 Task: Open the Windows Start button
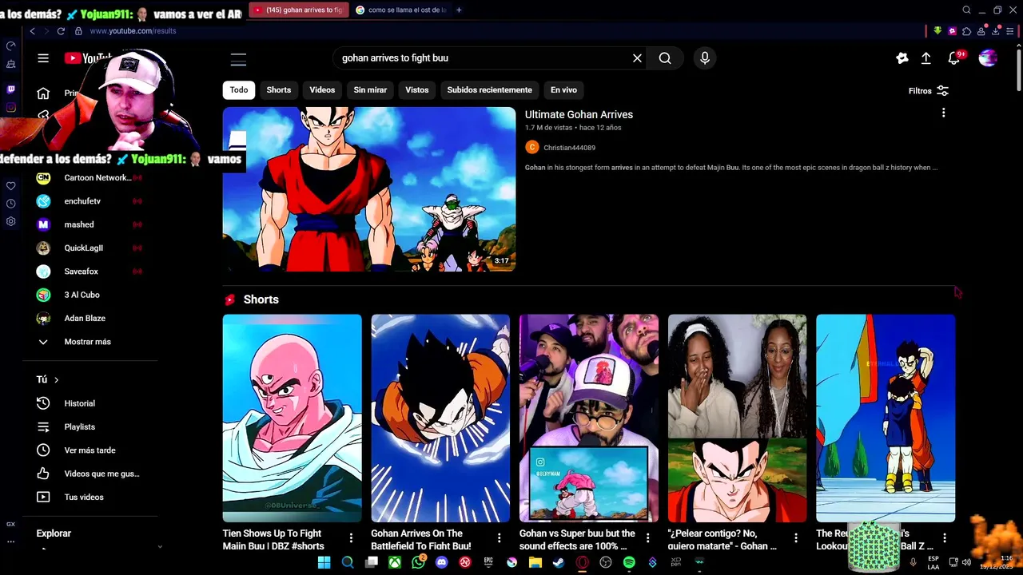click(324, 562)
